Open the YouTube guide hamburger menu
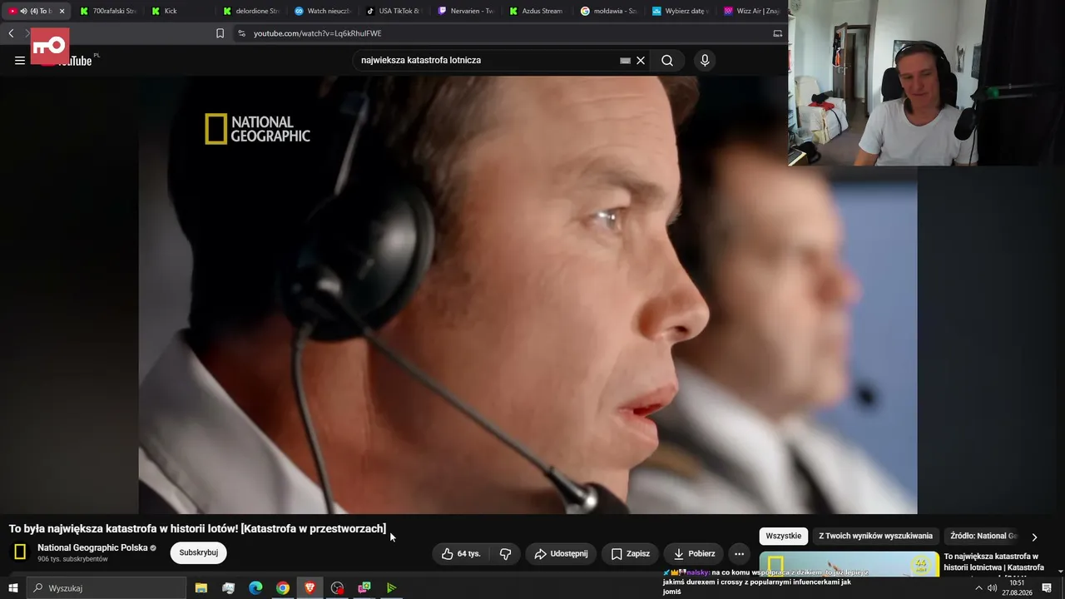 [x=20, y=61]
